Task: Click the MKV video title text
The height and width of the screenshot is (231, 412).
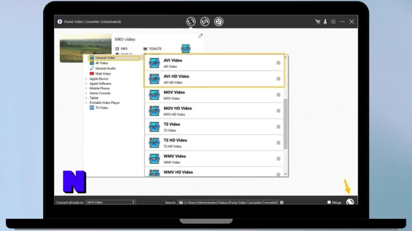Action: (125, 39)
